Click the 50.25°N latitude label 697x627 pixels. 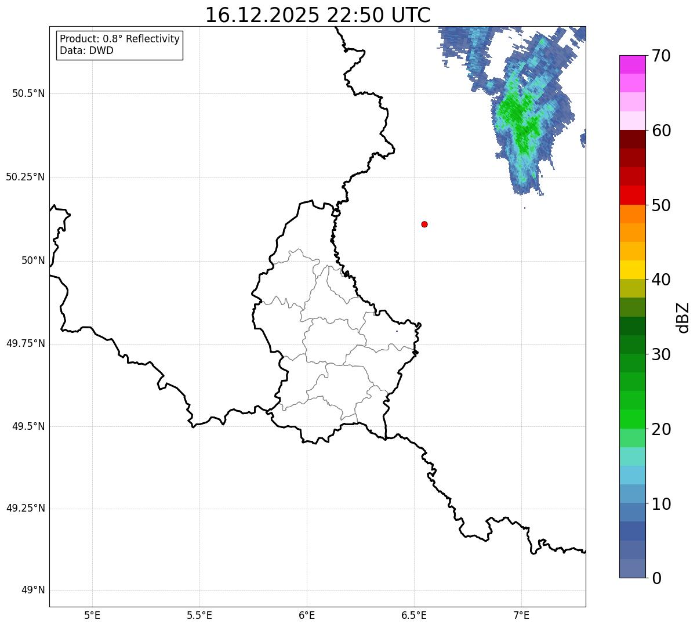(x=25, y=177)
